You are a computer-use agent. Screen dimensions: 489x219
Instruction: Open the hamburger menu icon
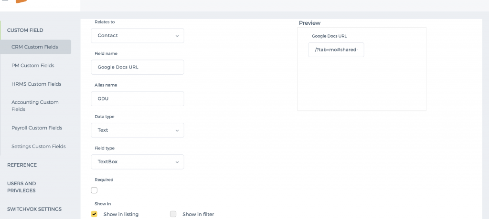5,0
